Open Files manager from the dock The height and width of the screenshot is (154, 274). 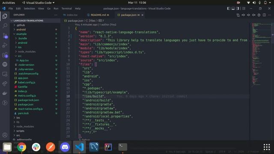pos(7,147)
